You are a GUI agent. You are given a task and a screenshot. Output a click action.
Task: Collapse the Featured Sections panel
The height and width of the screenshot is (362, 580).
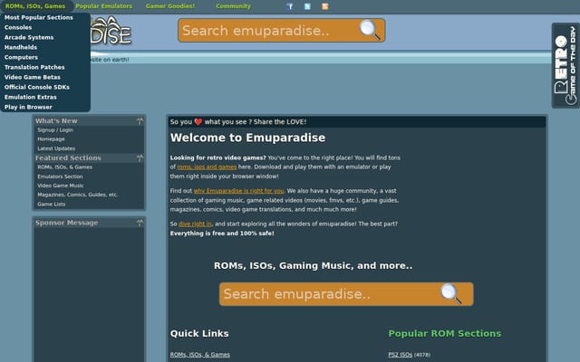click(x=140, y=158)
